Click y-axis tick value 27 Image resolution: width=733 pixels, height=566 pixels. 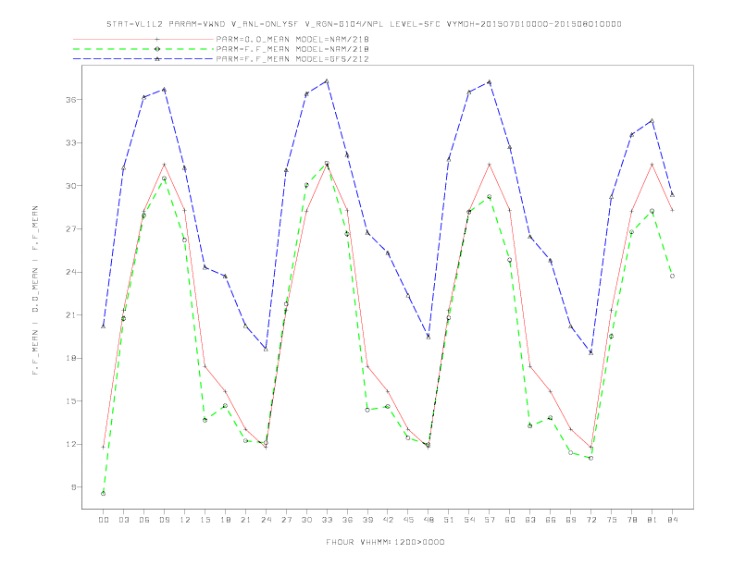(x=71, y=228)
